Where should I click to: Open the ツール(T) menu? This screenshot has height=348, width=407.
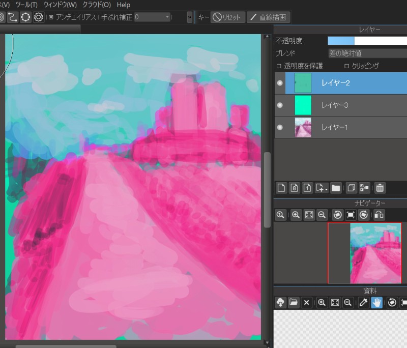tap(26, 5)
